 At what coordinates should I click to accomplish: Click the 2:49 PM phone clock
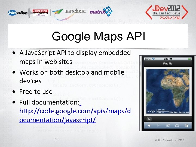(x=168, y=59)
